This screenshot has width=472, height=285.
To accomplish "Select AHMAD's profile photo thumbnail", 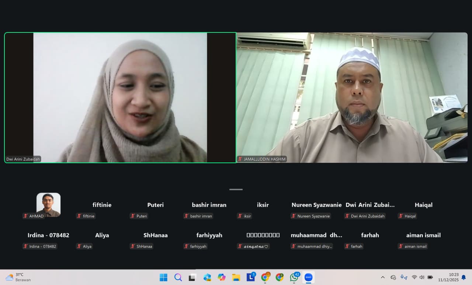I will point(48,205).
